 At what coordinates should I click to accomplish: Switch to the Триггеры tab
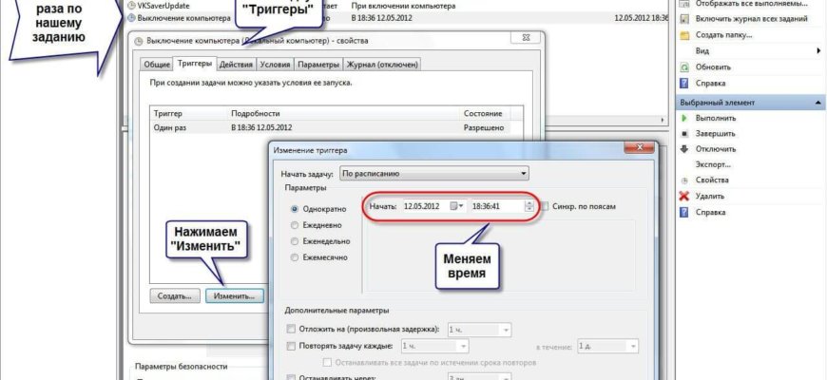[x=195, y=64]
